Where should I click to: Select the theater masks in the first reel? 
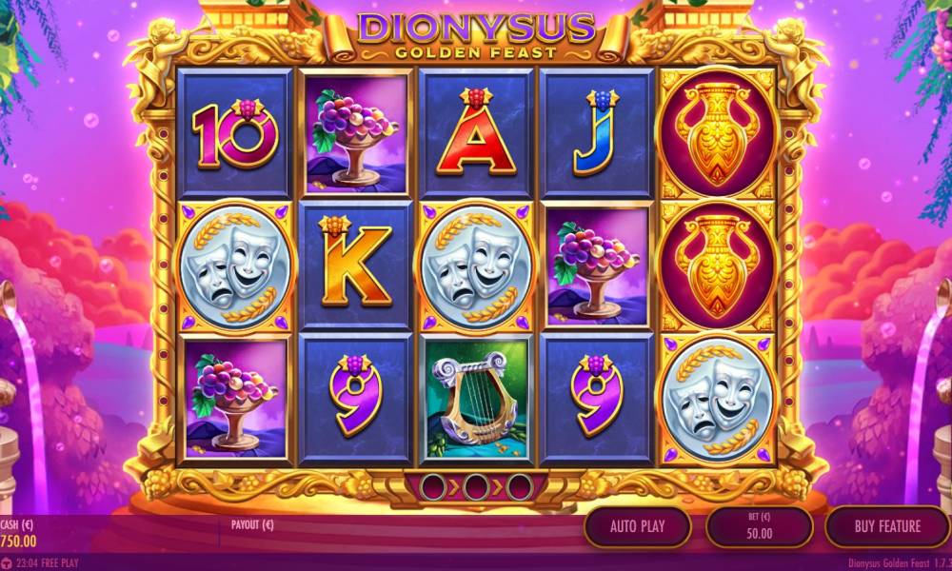click(x=235, y=267)
